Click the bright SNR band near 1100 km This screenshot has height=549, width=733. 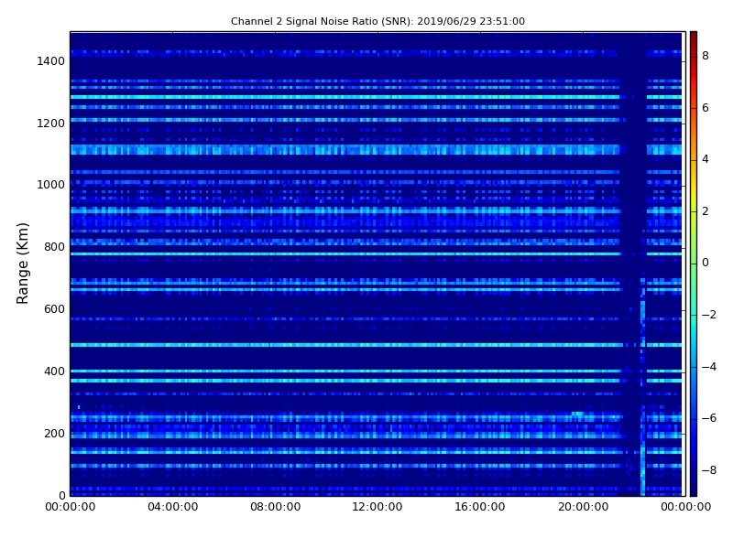(345, 150)
